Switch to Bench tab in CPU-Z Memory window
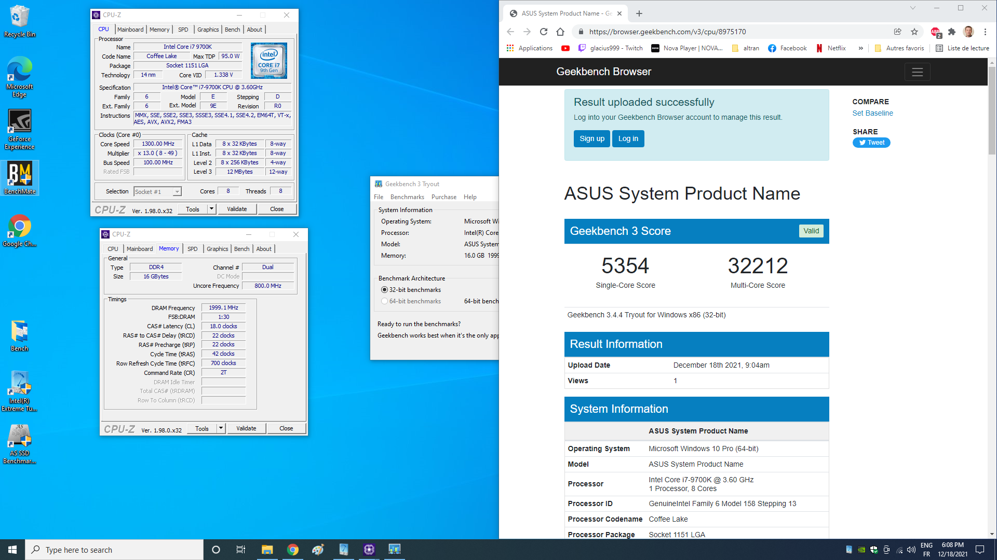Viewport: 997px width, 560px height. click(241, 249)
